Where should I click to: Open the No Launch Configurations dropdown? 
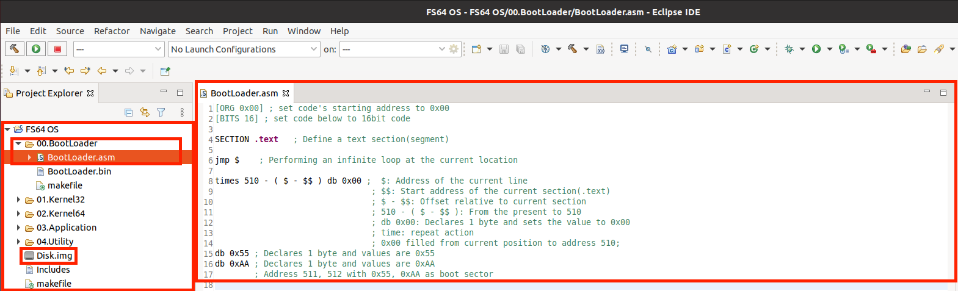click(244, 49)
